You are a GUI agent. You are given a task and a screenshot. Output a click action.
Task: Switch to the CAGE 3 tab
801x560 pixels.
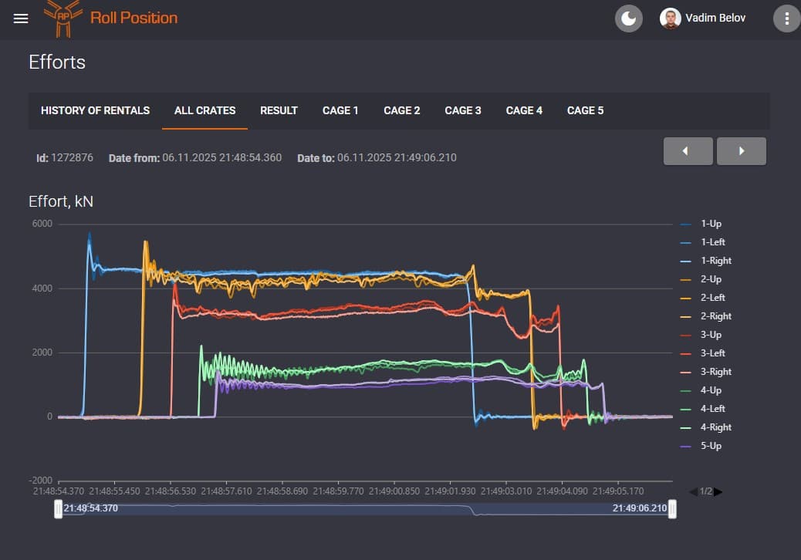(x=463, y=110)
